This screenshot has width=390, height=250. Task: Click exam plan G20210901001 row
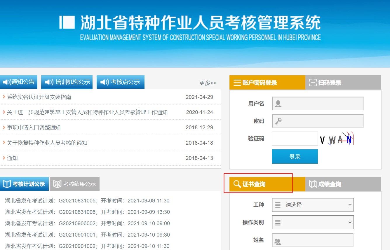87,235
